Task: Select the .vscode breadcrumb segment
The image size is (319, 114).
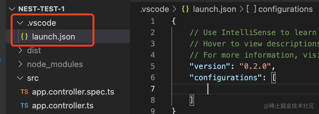Action: click(154, 9)
